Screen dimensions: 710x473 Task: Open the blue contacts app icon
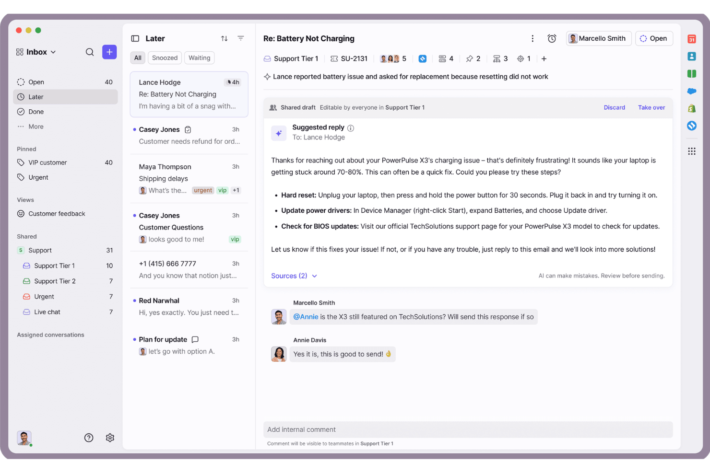coord(692,57)
